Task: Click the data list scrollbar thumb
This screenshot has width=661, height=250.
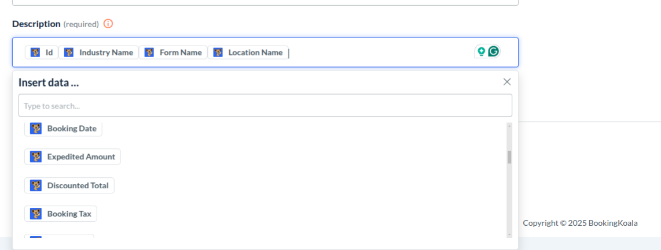Action: [509, 157]
